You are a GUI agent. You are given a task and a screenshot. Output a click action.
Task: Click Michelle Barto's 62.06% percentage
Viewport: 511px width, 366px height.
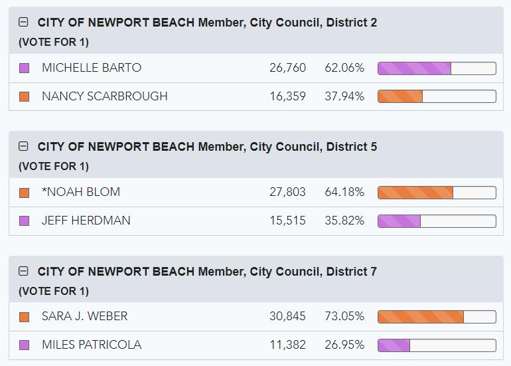coord(344,68)
